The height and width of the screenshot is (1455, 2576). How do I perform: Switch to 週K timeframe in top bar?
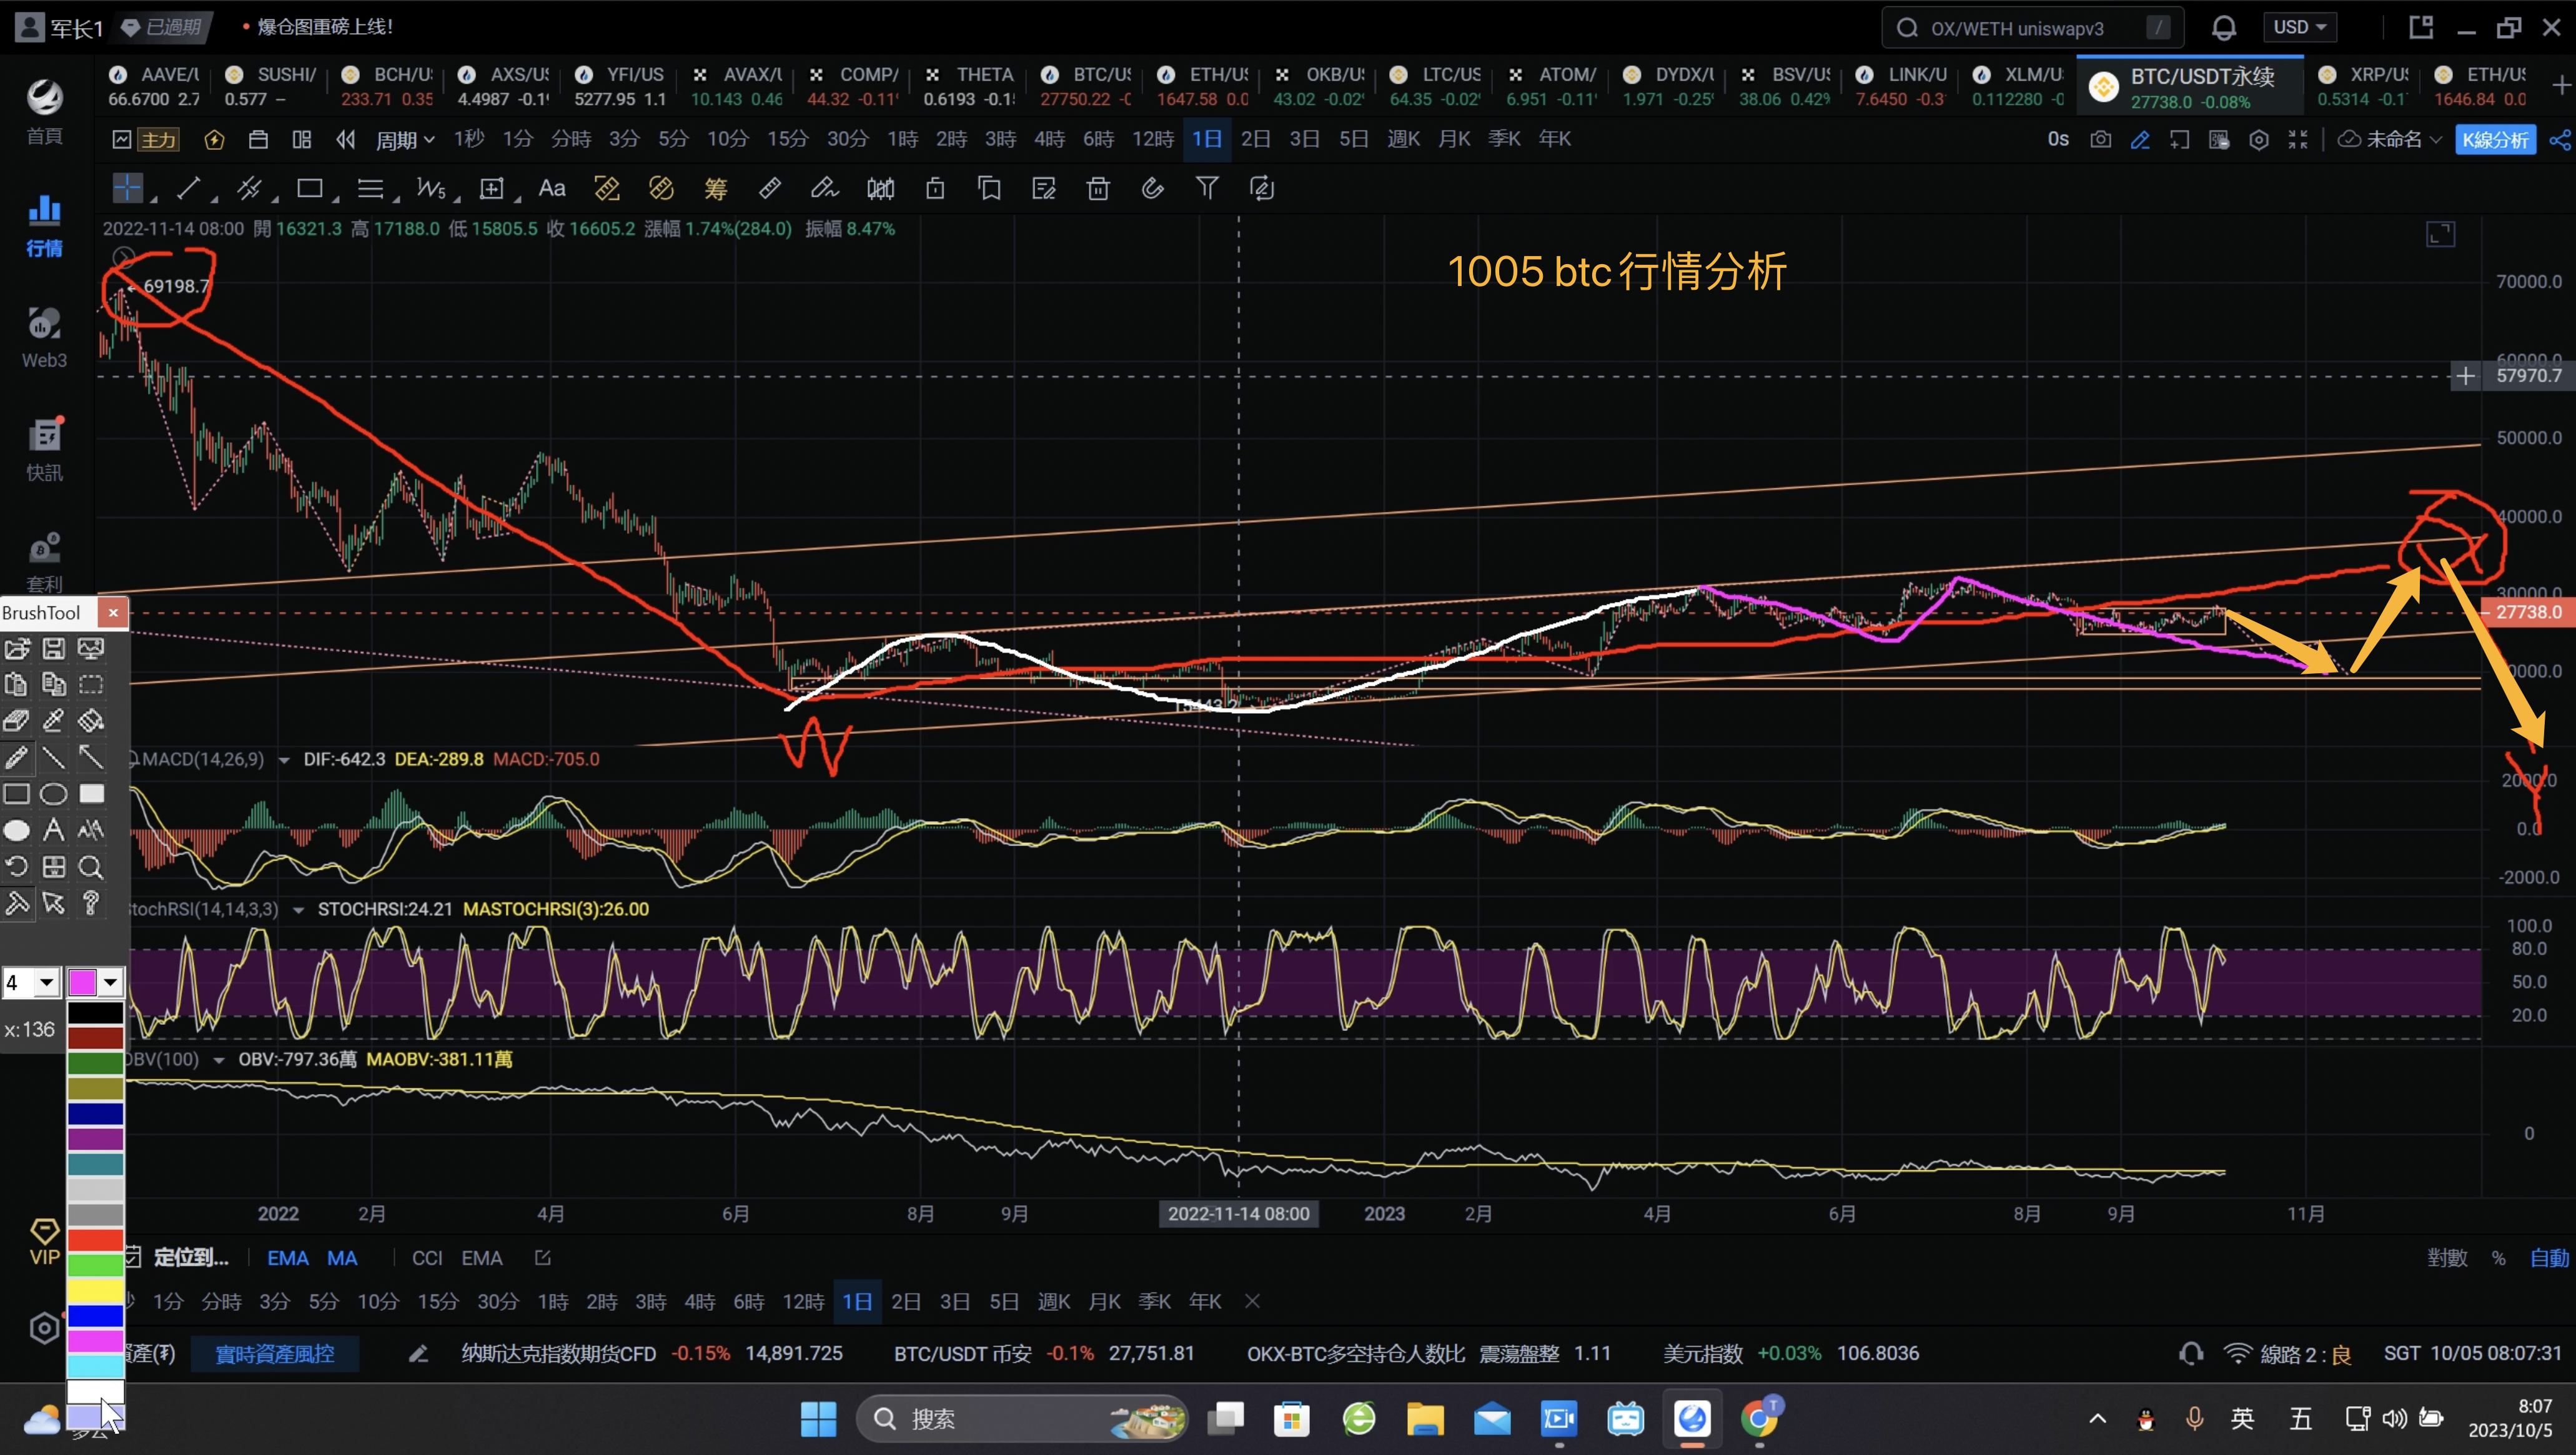coord(1403,139)
